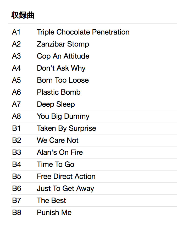Choose the Born Too Loose track
Screen dimensions: 177x226
(63, 80)
